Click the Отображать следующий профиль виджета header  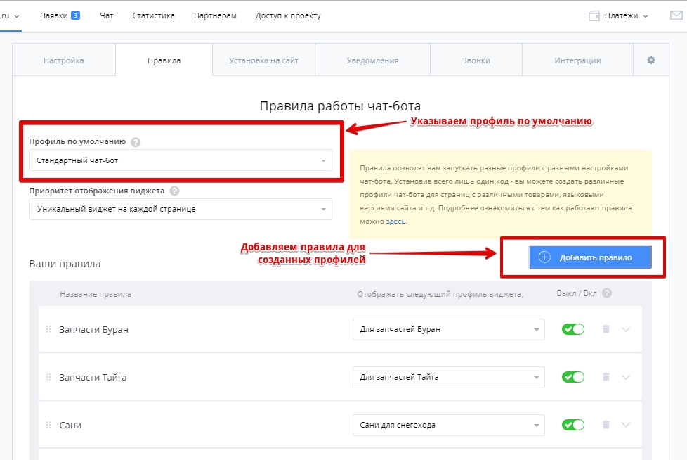[x=440, y=294]
